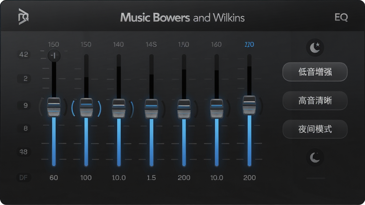
Task: Enable the 低音增强 bass boost preset
Action: coord(315,72)
